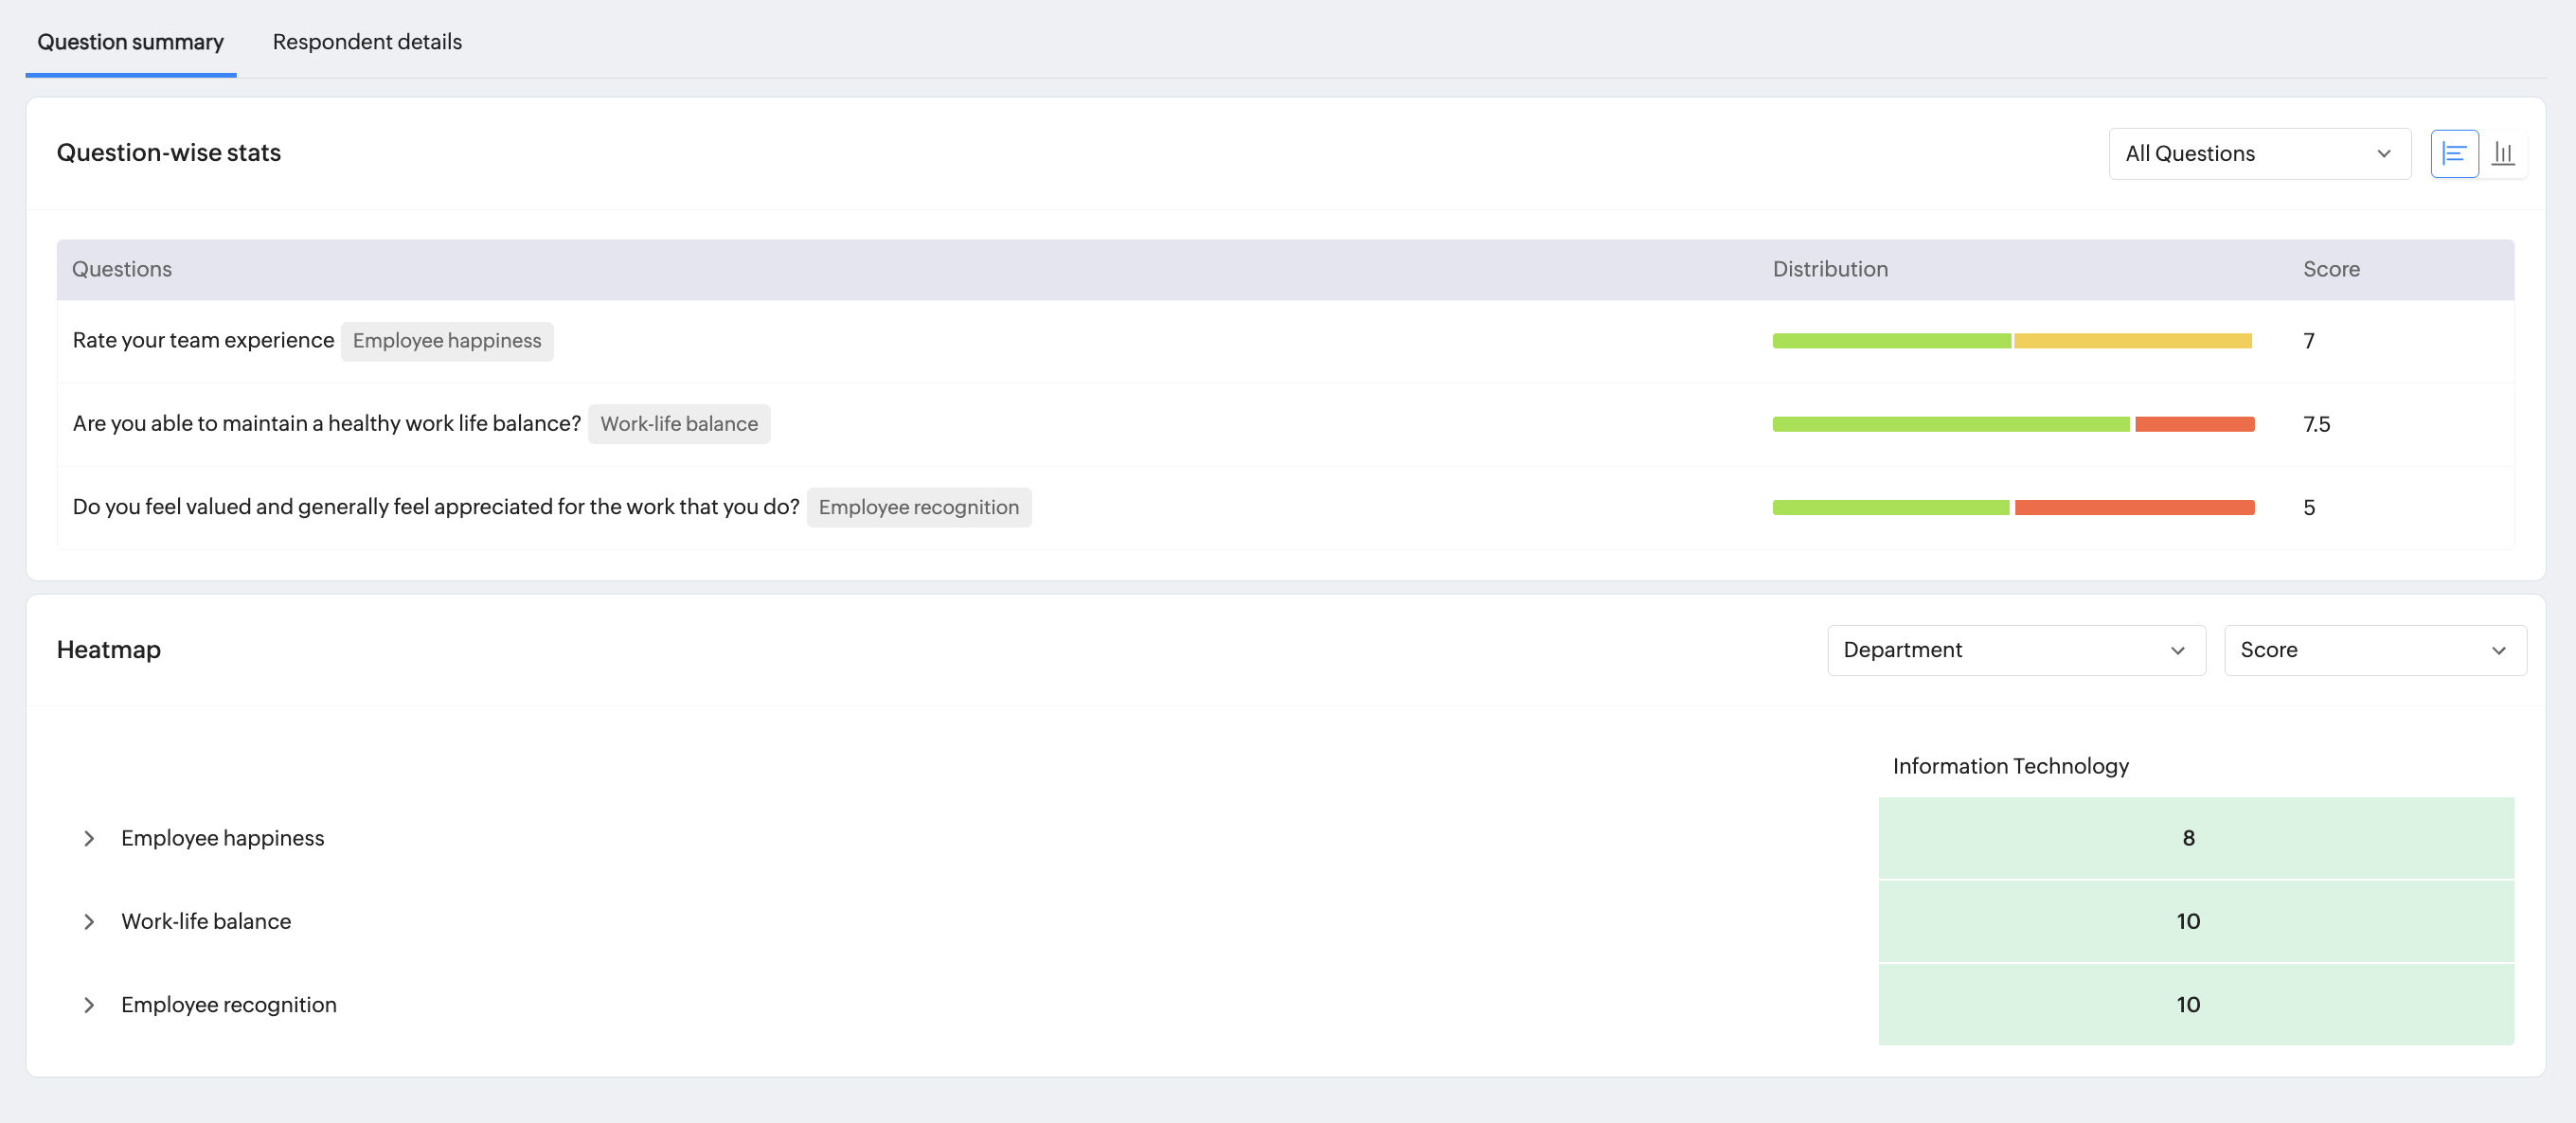
Task: Click Information Technology column header
Action: coord(2010,766)
